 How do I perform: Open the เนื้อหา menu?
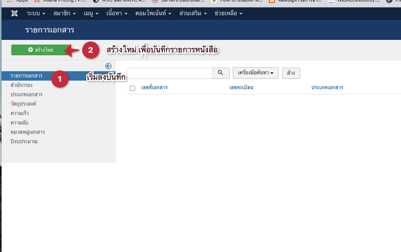[117, 14]
